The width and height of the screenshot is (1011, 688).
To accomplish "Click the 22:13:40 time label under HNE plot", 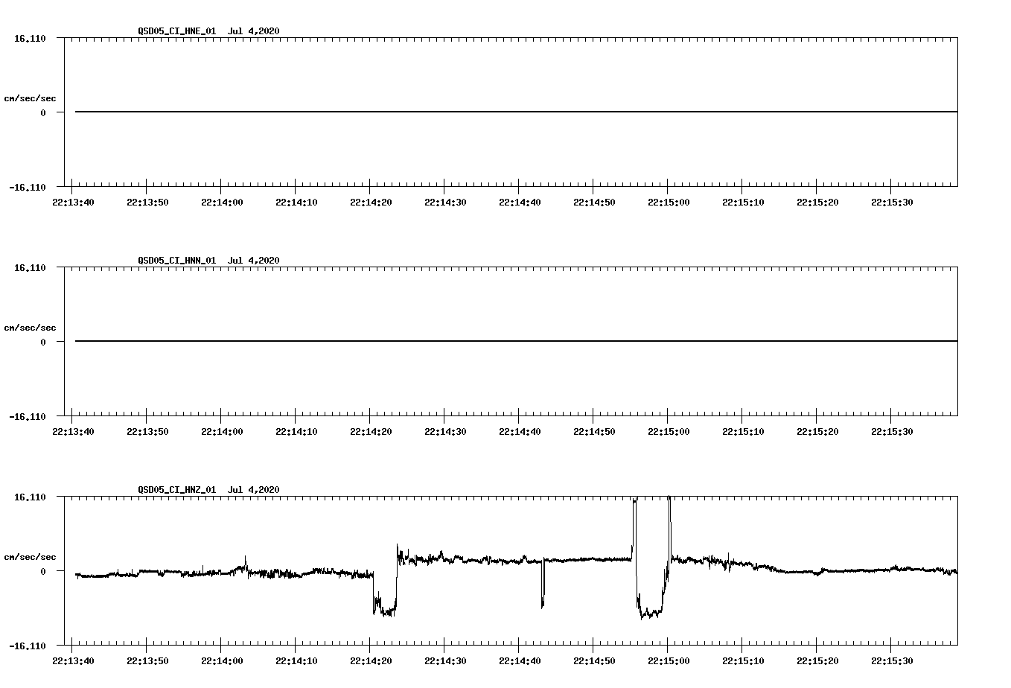I will tap(73, 202).
